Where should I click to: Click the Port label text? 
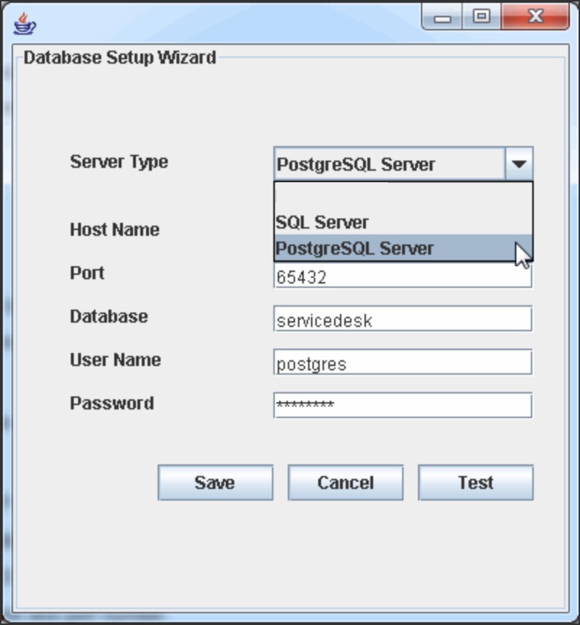click(x=88, y=273)
